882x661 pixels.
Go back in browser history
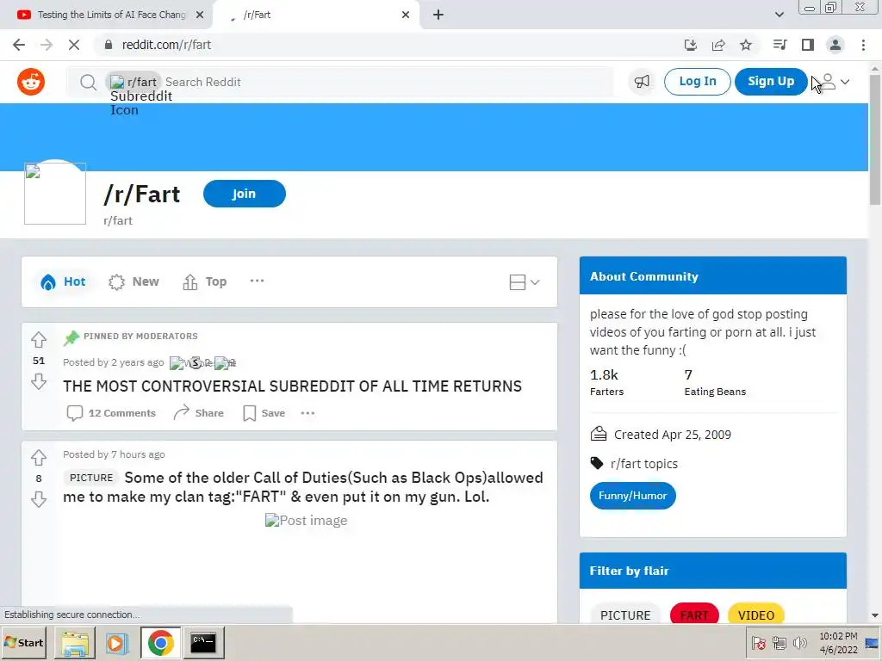[x=19, y=45]
